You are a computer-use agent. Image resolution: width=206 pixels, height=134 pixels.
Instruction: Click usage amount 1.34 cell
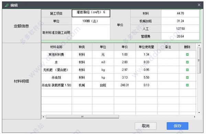coord(146,54)
